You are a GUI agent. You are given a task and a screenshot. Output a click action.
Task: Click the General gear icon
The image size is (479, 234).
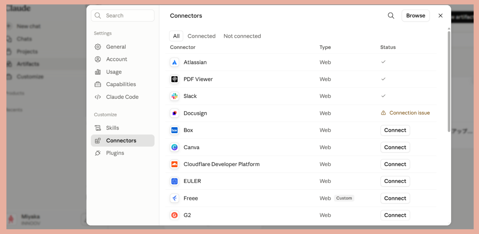(98, 47)
